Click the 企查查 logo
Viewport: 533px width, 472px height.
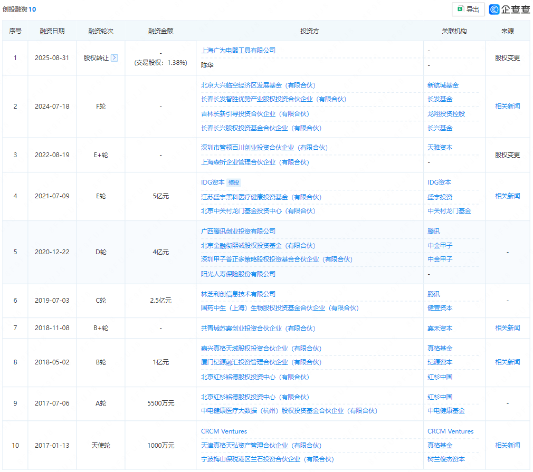pyautogui.click(x=509, y=9)
